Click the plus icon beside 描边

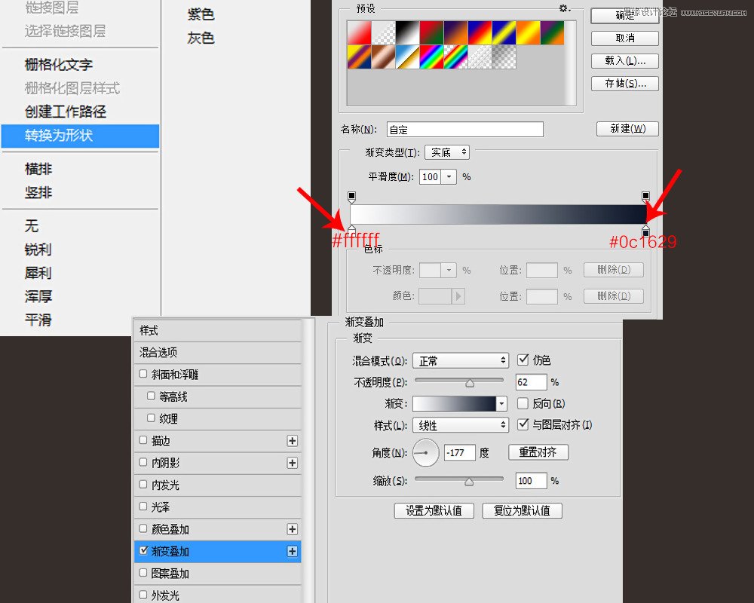[x=293, y=441]
